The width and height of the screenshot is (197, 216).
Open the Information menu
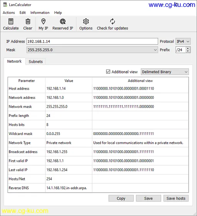tap(40, 13)
